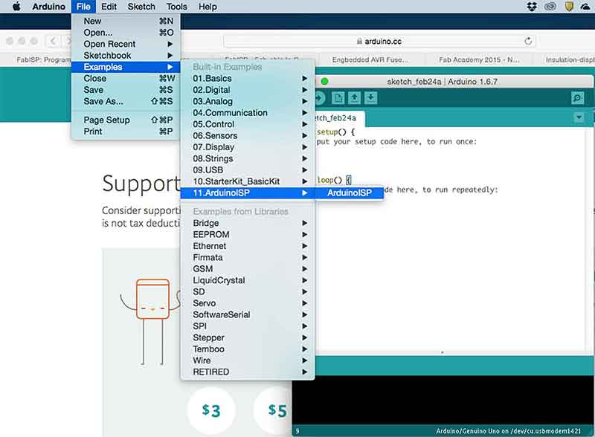Click the $3 donation button

[x=211, y=410]
